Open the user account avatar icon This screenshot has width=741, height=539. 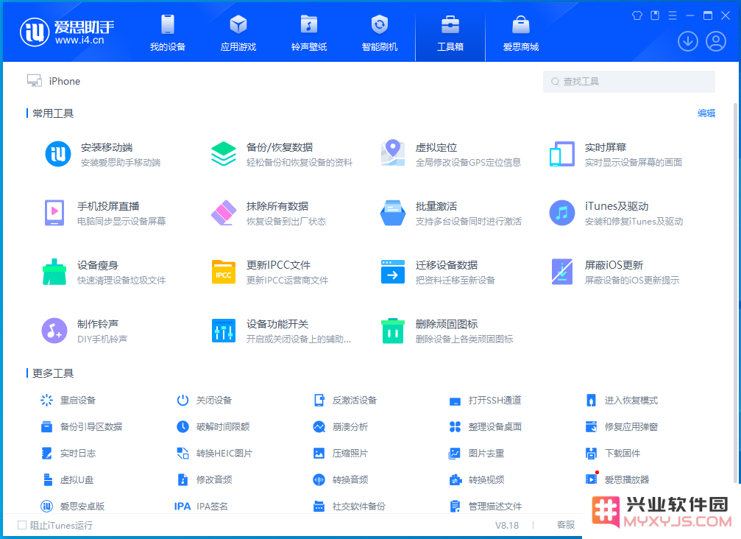[716, 41]
